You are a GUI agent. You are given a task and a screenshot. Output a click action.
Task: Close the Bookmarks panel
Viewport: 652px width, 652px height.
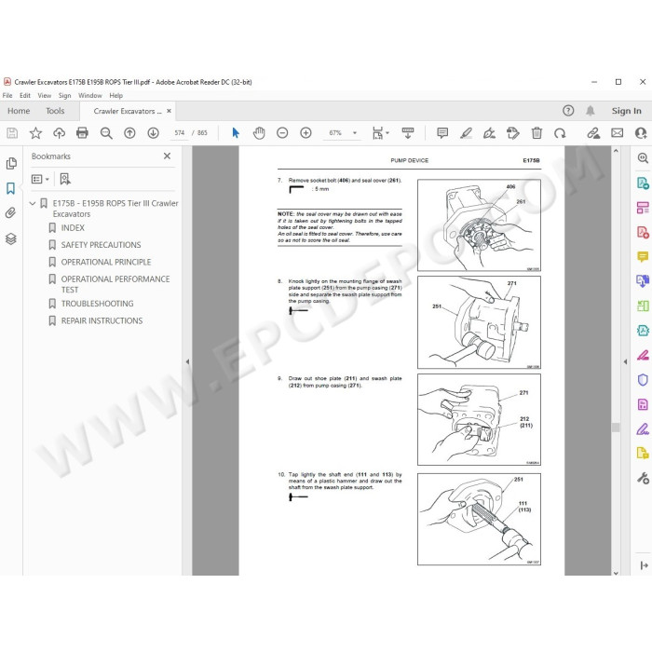pos(167,156)
